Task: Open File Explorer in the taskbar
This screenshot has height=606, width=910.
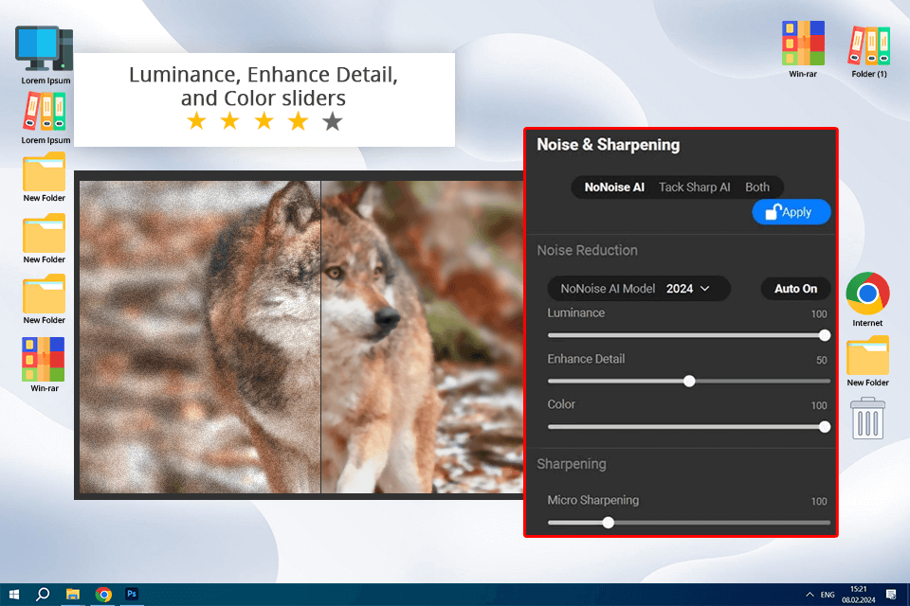Action: tap(73, 594)
